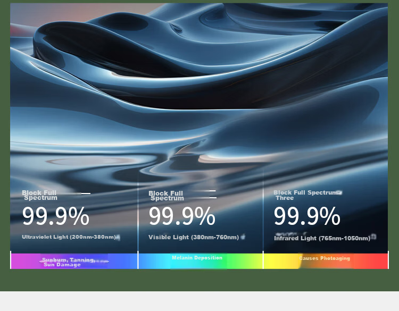Click the Sunburn, Tanning, Sun Damage text
This screenshot has height=311, width=399.
pos(68,262)
